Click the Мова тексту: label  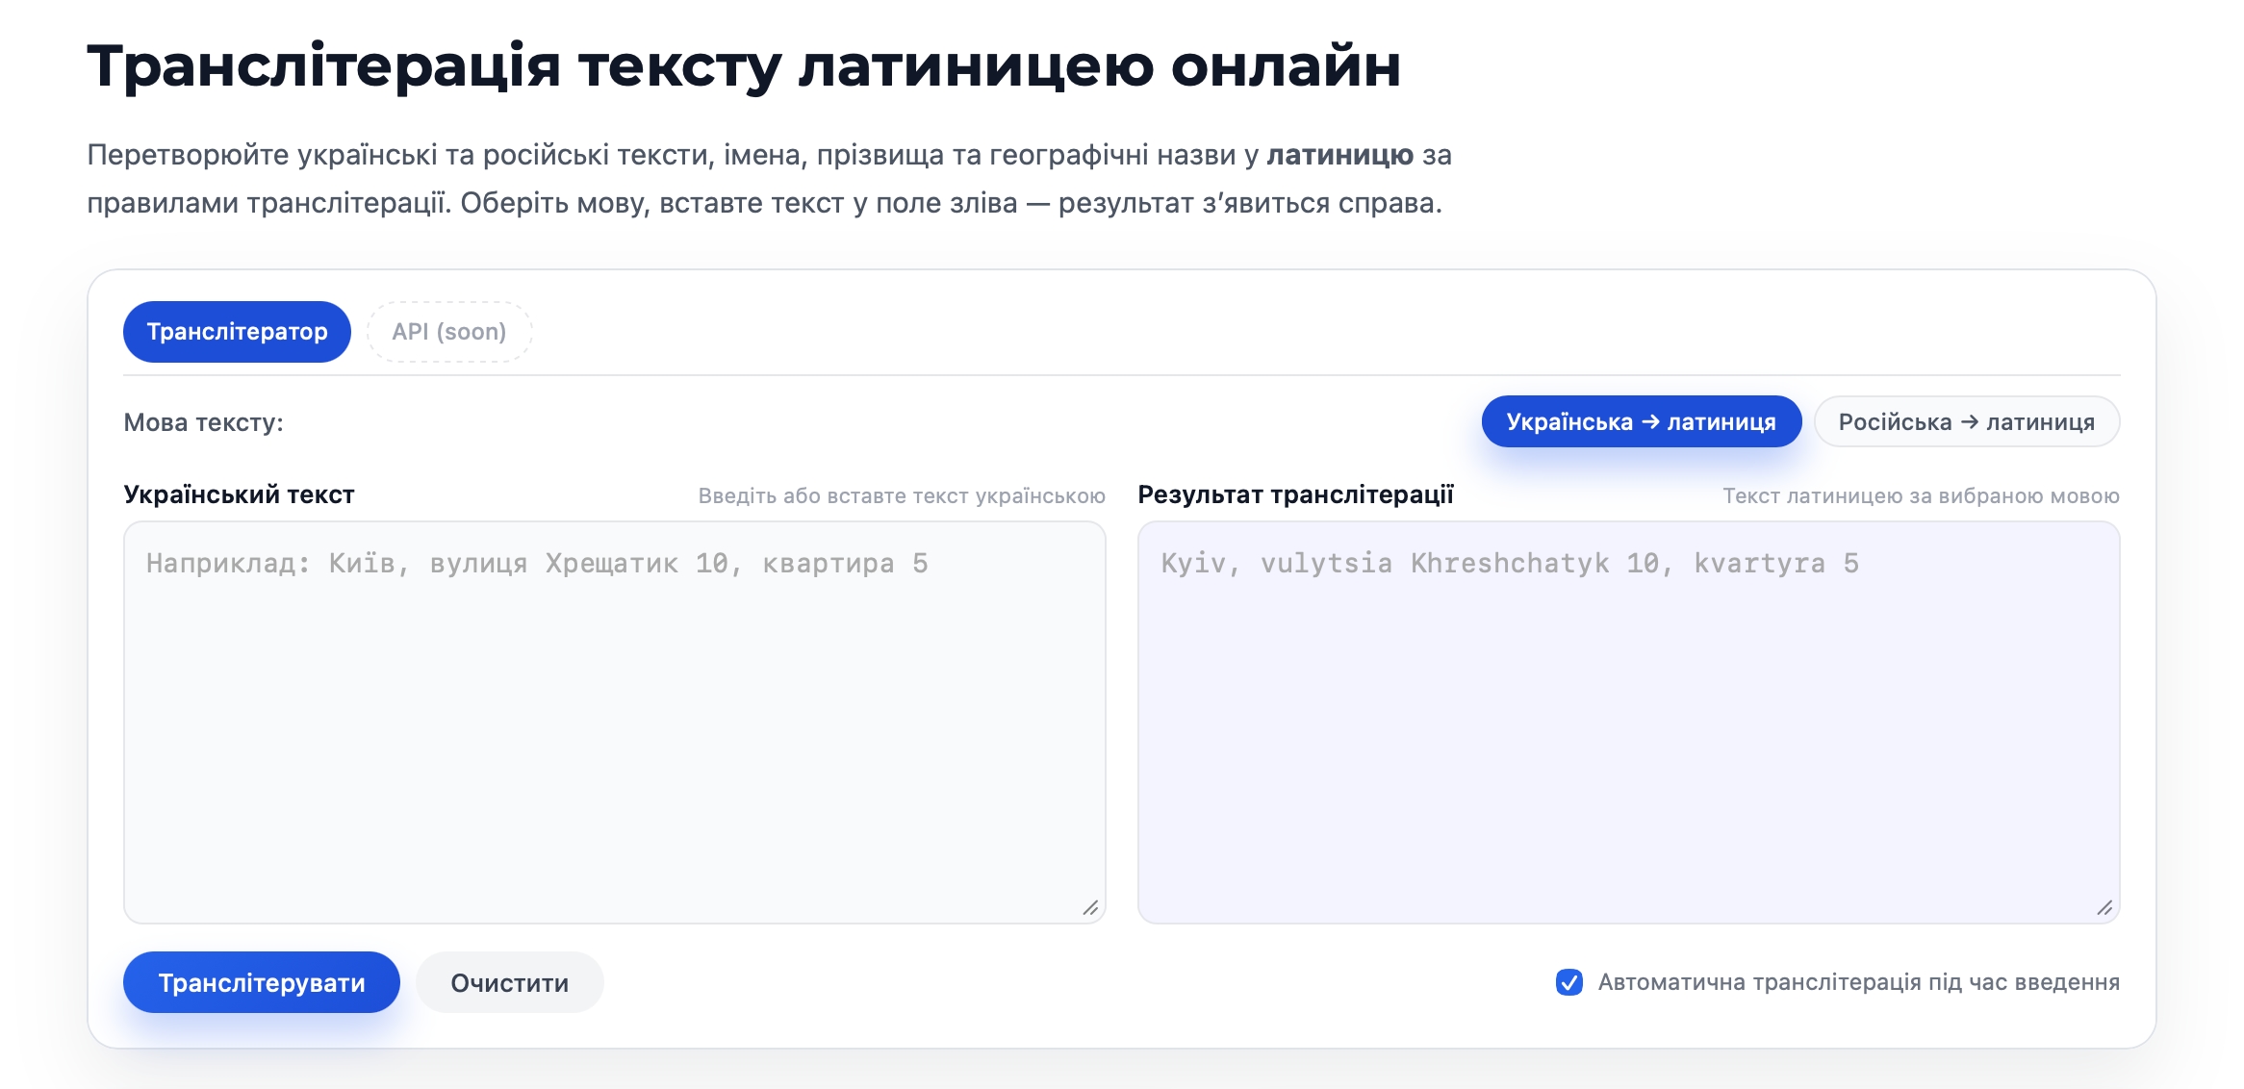click(203, 422)
